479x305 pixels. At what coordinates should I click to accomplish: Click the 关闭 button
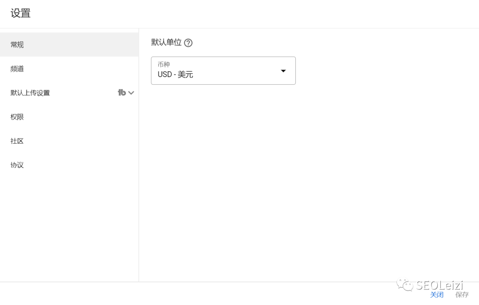point(436,295)
